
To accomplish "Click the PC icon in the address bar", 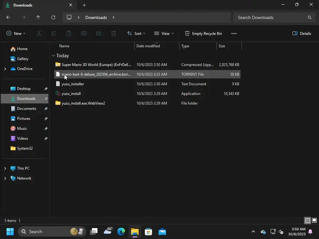I will pyautogui.click(x=69, y=17).
